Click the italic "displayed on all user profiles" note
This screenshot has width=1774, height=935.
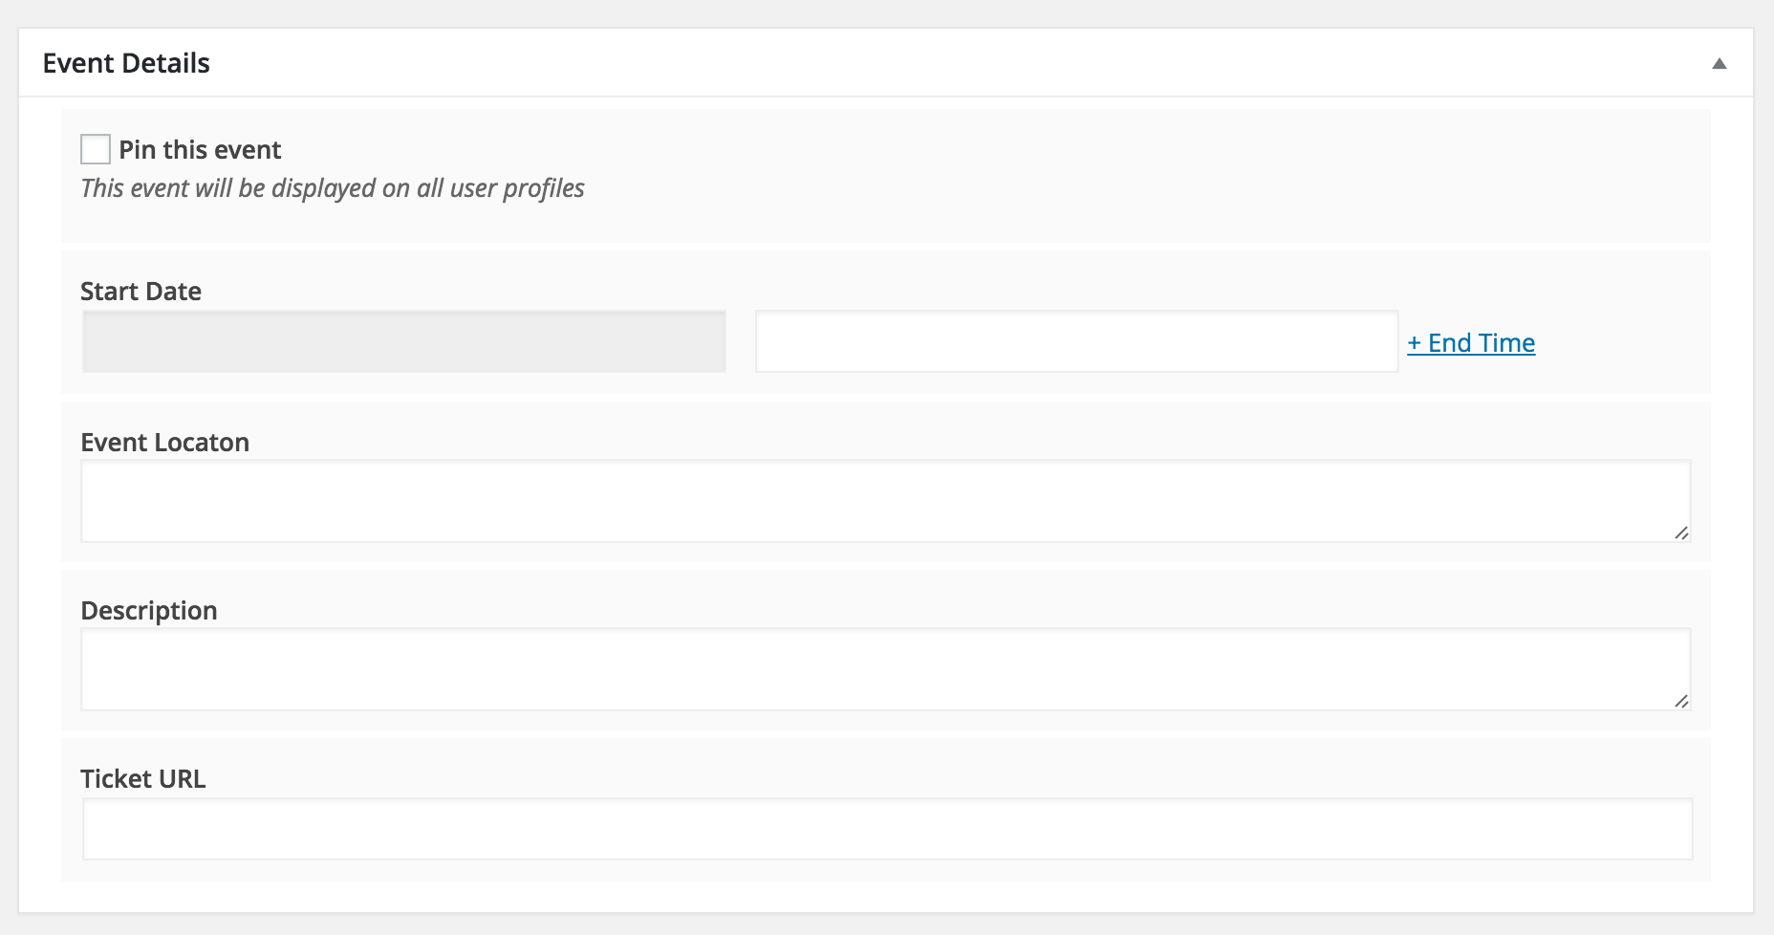point(333,188)
